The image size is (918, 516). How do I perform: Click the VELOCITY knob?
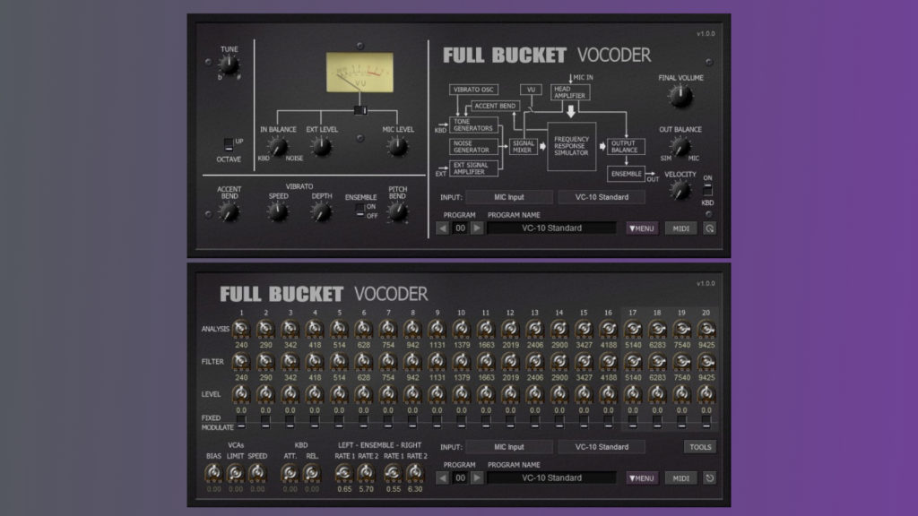tap(680, 190)
